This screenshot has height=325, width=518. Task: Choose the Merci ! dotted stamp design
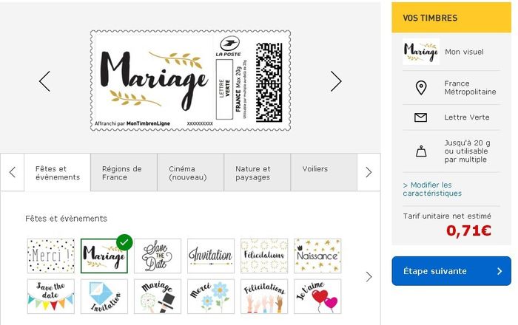(x=51, y=256)
